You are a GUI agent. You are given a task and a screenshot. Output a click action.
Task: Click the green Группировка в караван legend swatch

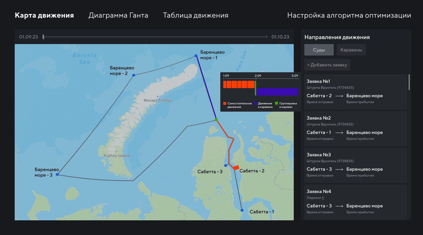(276, 103)
